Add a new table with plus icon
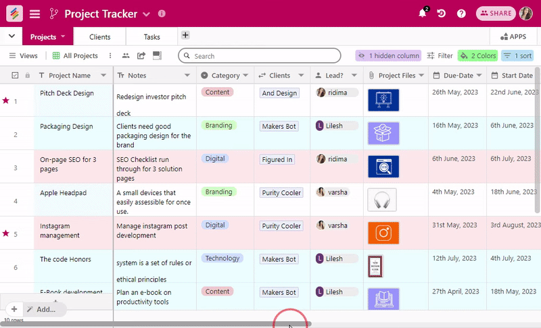The image size is (541, 328). click(185, 35)
